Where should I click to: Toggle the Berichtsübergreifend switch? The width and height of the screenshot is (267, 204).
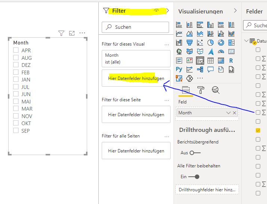pos(195,153)
